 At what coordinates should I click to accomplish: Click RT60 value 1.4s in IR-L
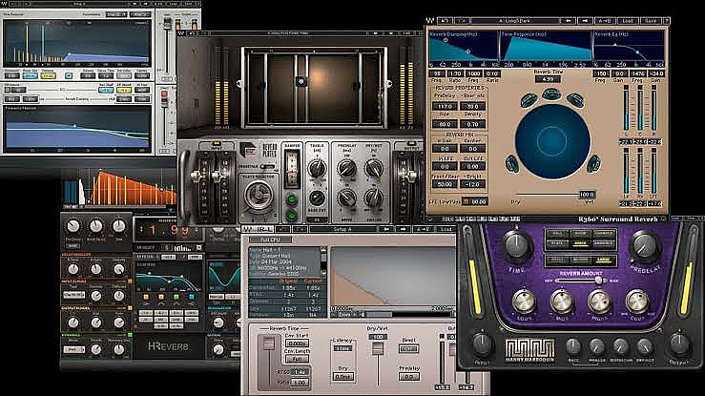click(x=300, y=372)
